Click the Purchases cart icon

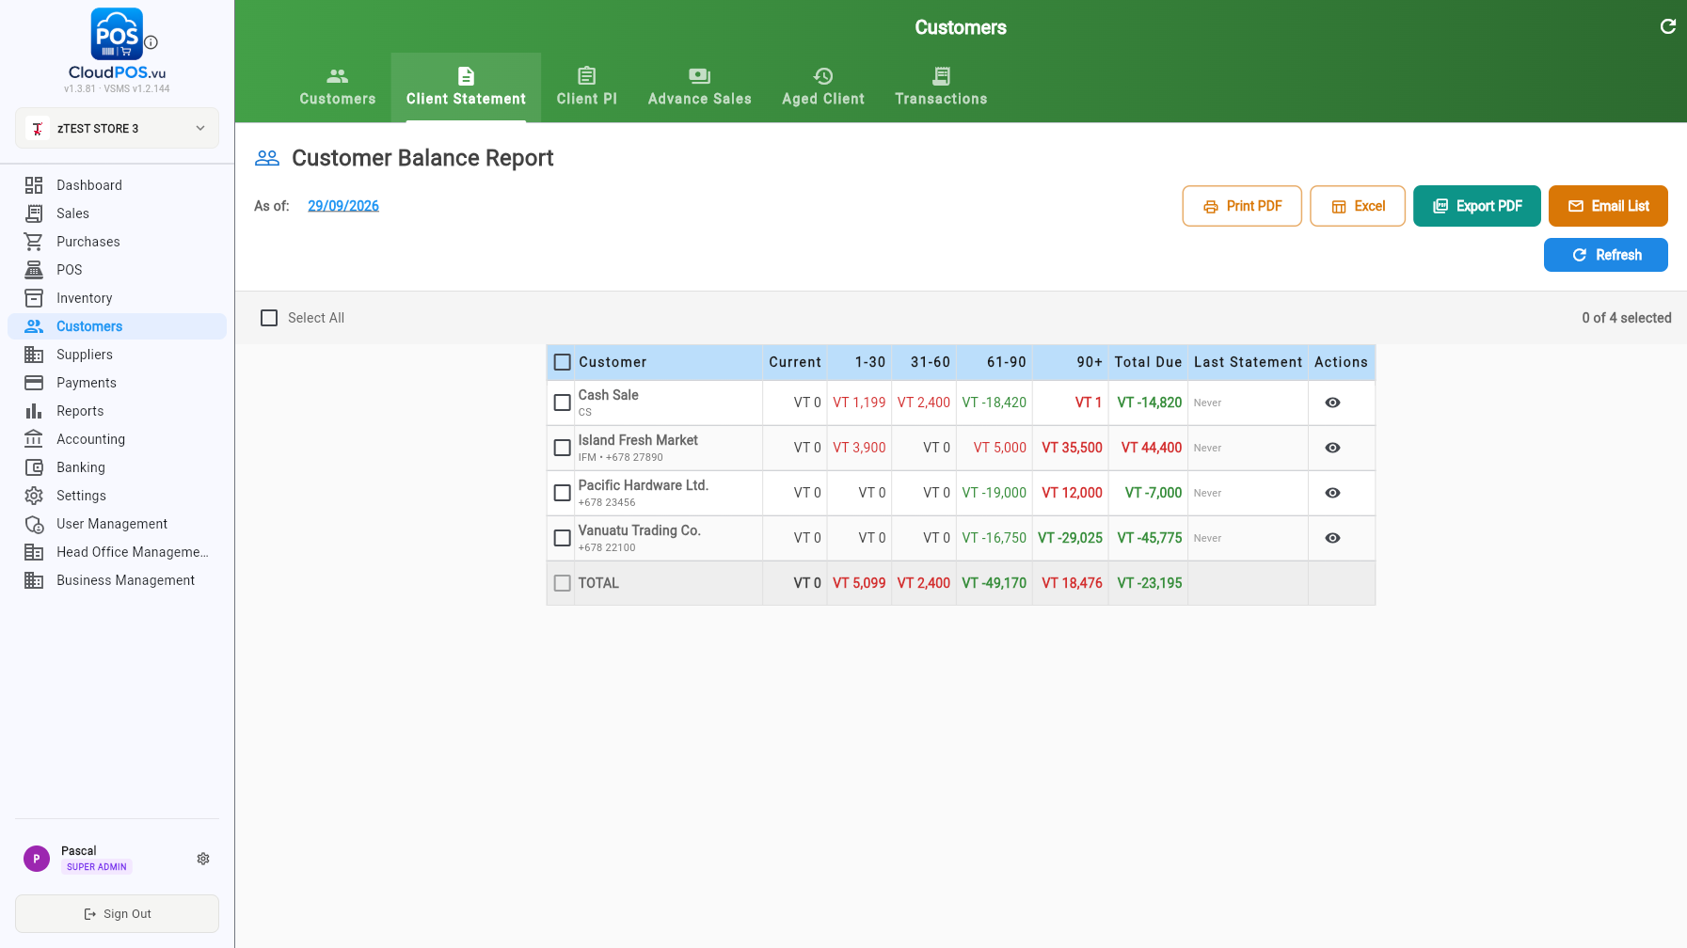click(x=34, y=242)
